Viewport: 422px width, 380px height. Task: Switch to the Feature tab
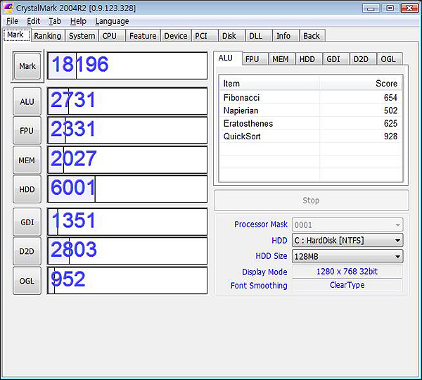(143, 36)
